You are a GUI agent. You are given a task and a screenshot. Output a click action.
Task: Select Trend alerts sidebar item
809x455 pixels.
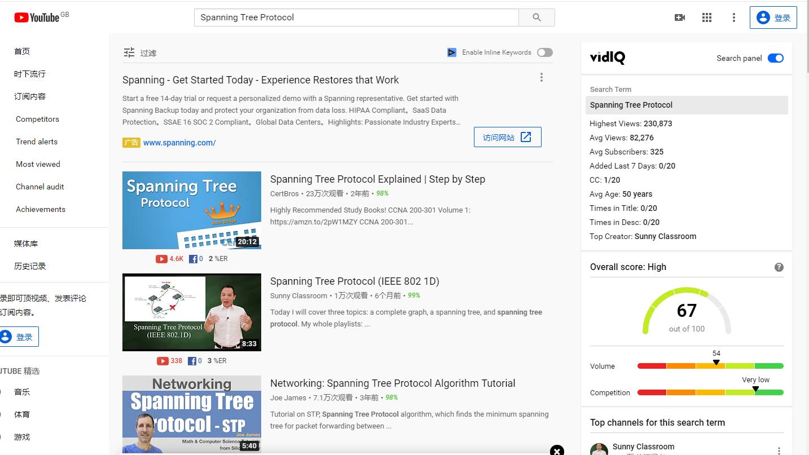click(37, 142)
